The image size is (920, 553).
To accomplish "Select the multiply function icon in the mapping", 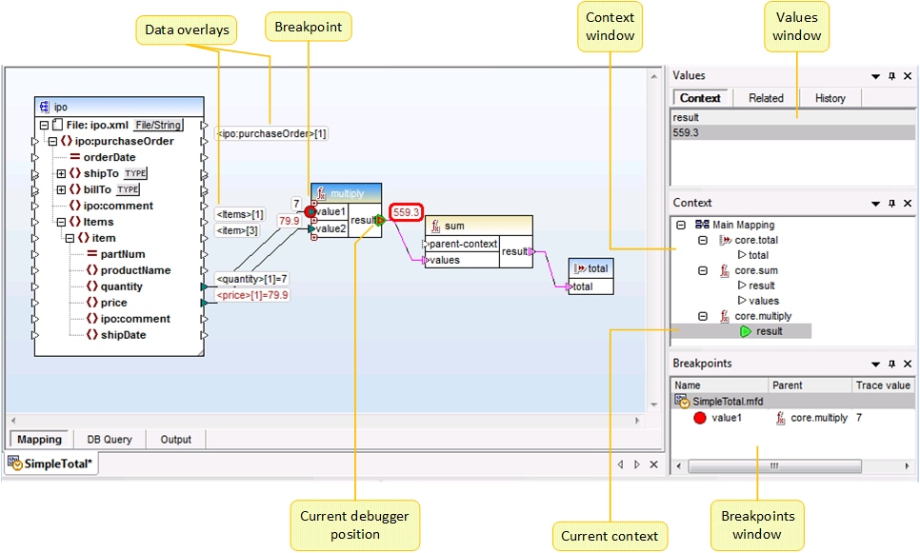I will coord(322,193).
